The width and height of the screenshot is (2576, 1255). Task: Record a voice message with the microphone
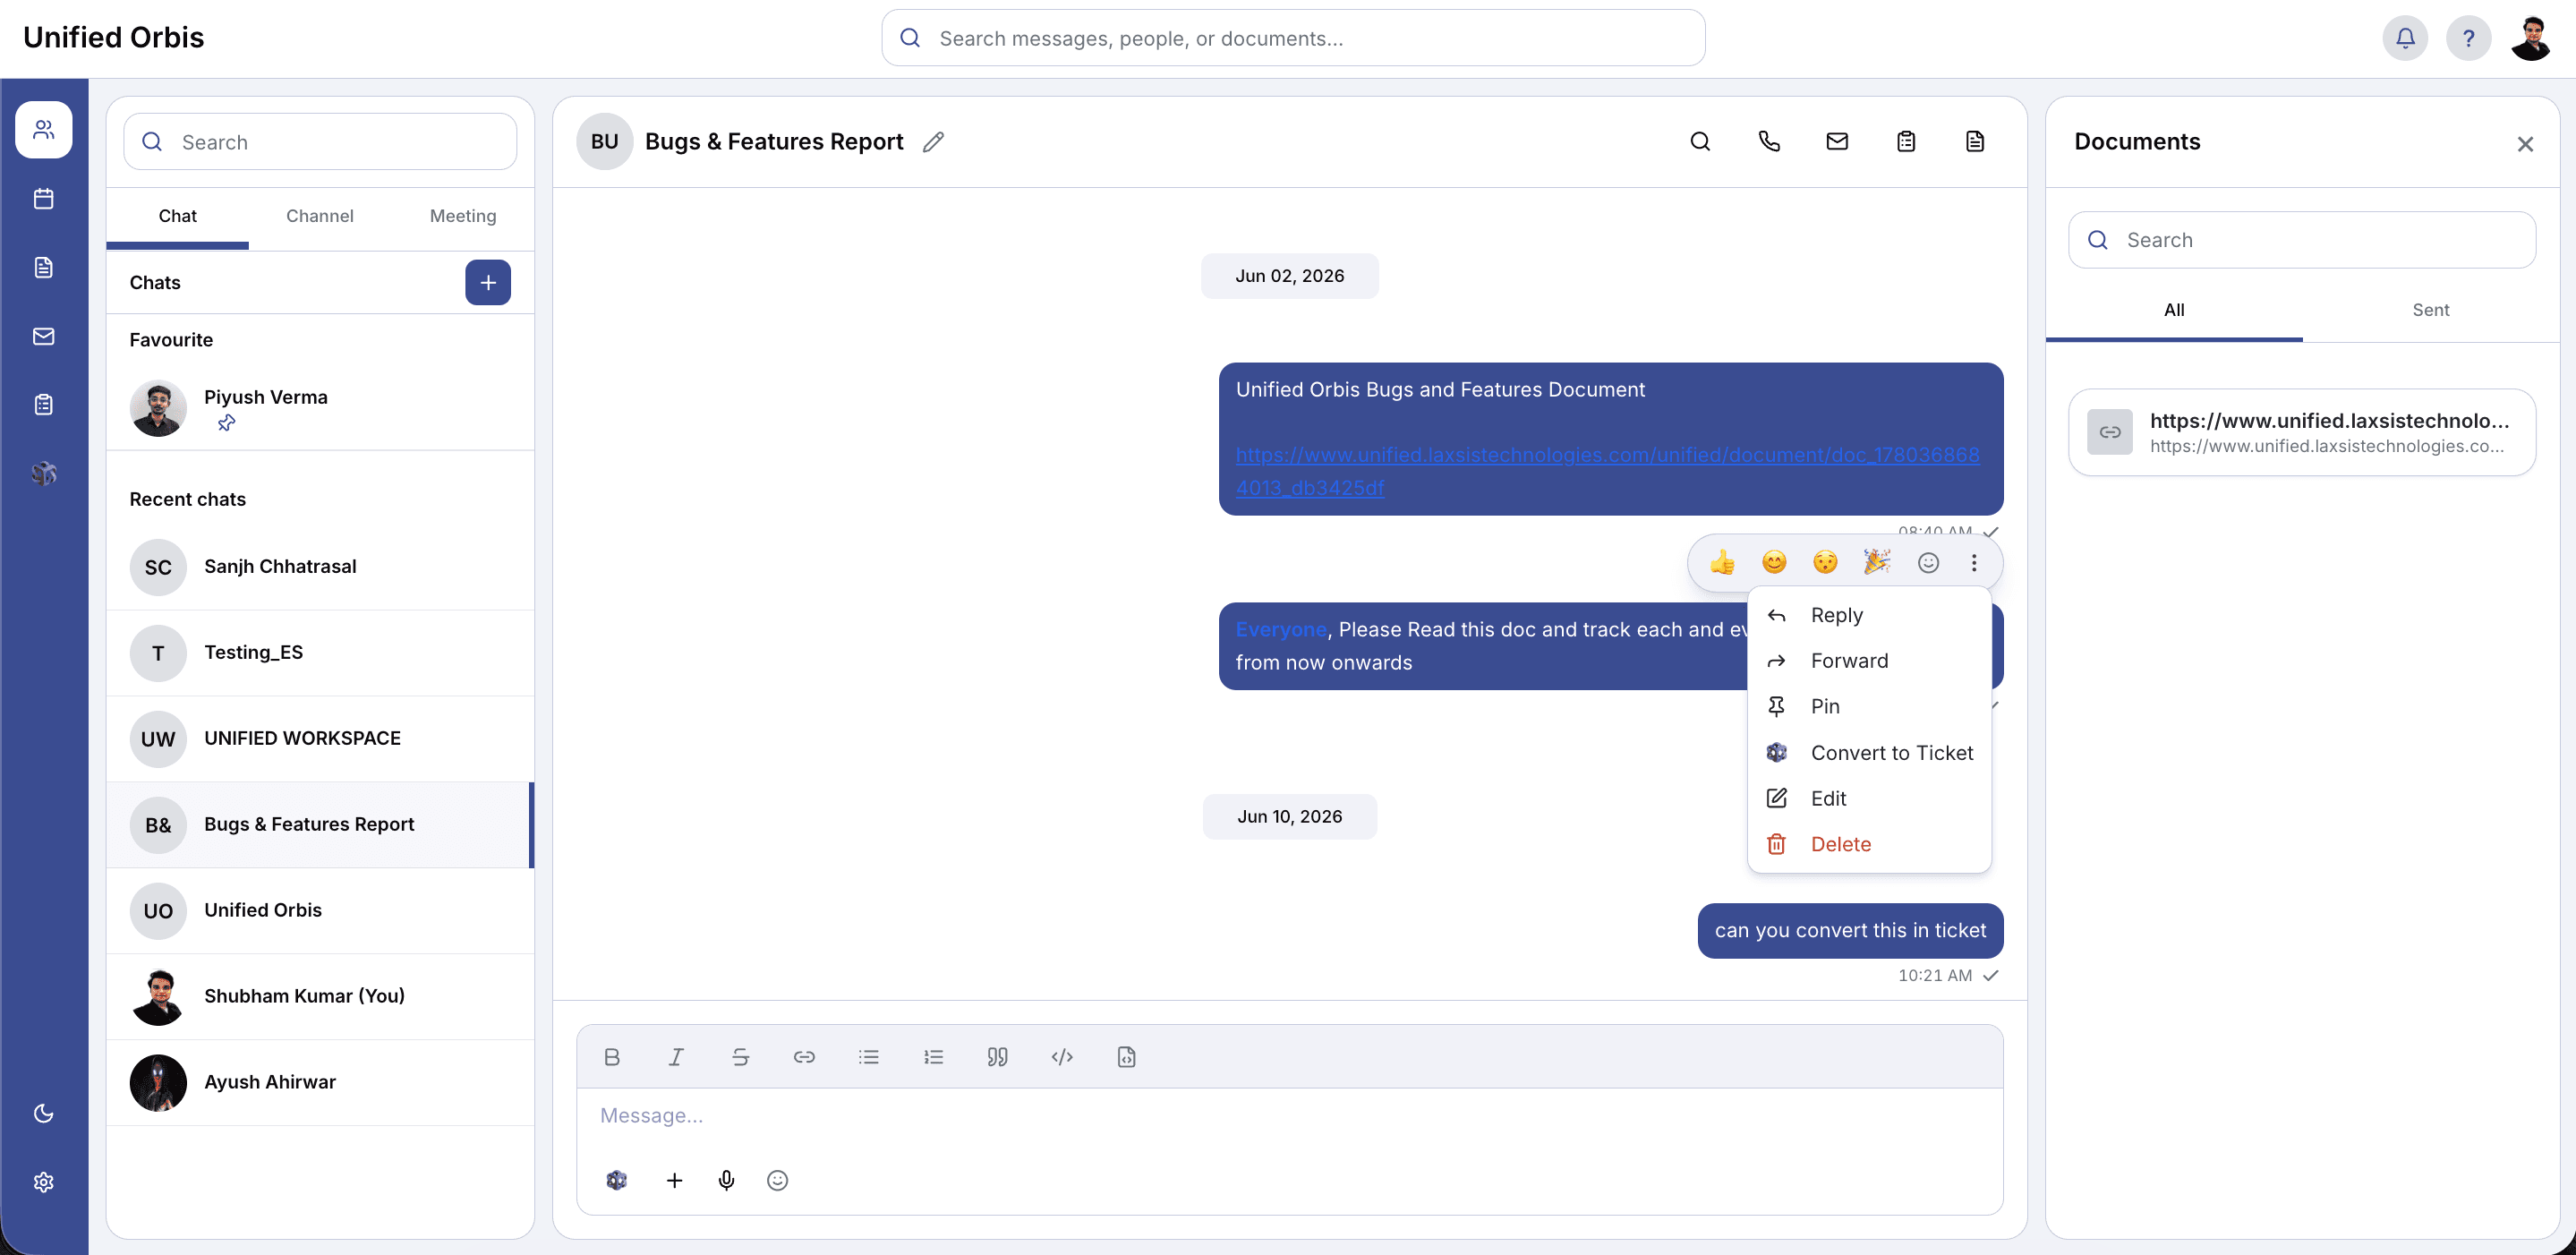point(727,1180)
